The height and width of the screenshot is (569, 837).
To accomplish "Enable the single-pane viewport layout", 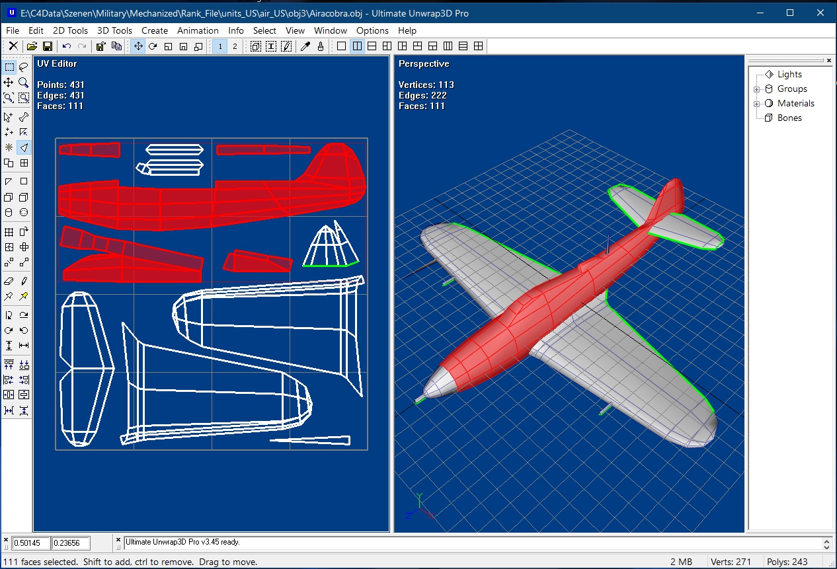I will (341, 46).
